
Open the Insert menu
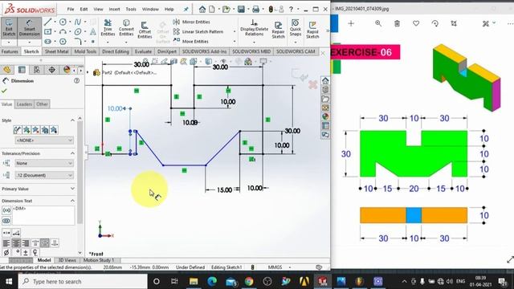[114, 9]
